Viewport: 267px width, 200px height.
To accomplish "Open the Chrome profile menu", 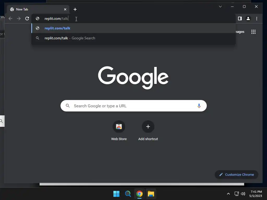I will click(x=248, y=18).
